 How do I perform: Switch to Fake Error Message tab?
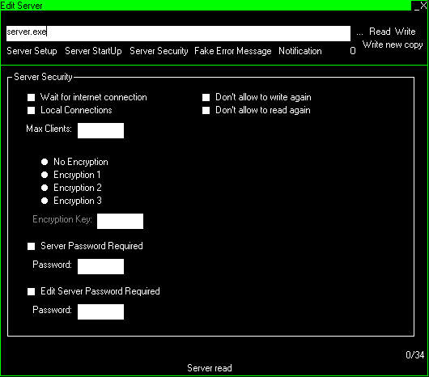tap(233, 51)
